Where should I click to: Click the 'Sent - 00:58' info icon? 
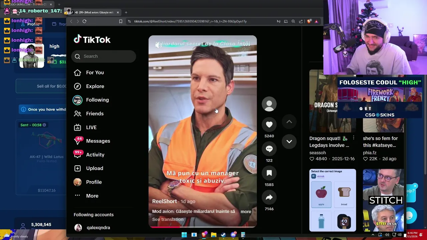[44, 125]
